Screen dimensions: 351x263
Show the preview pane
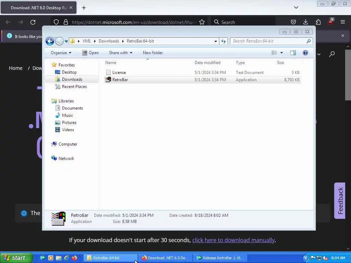[293, 53]
